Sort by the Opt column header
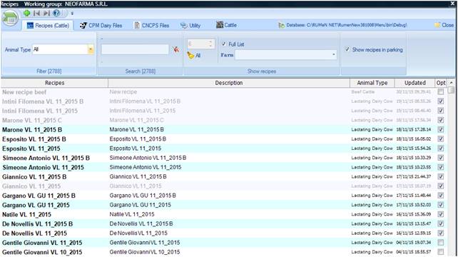The width and height of the screenshot is (458, 257). 441,83
